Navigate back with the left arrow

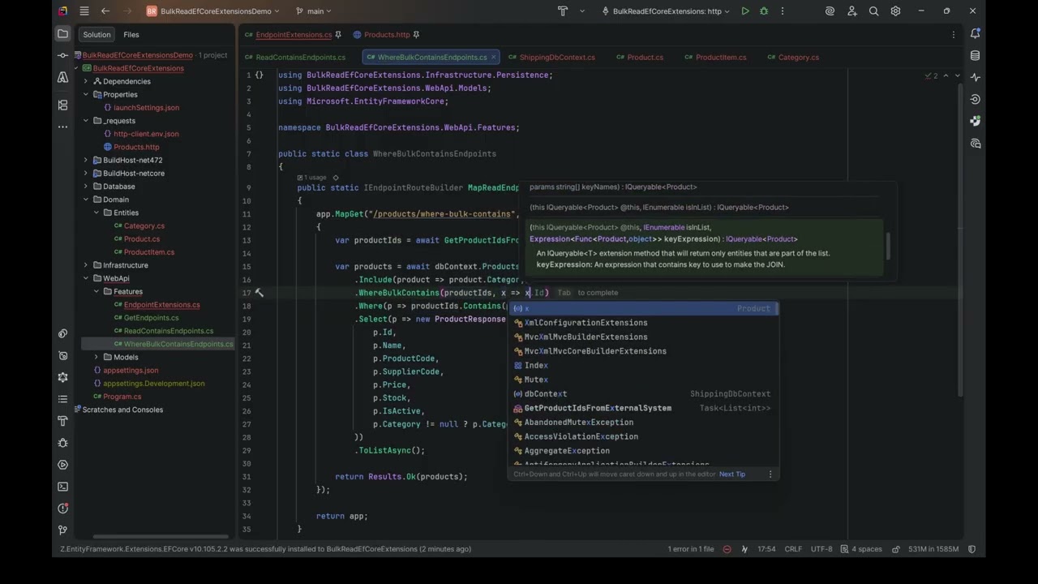pos(105,11)
